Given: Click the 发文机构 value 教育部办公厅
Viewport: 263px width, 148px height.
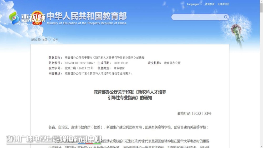Looking at the screenshot, I should click(x=172, y=63).
